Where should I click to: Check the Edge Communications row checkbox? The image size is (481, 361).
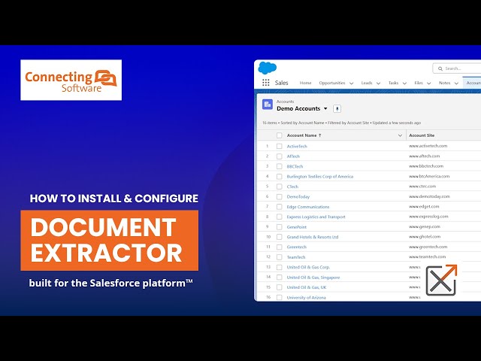tap(279, 207)
